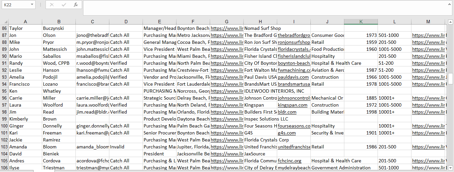The image size is (454, 172).
Task: Select row 104 header
Action: coord(4,154)
